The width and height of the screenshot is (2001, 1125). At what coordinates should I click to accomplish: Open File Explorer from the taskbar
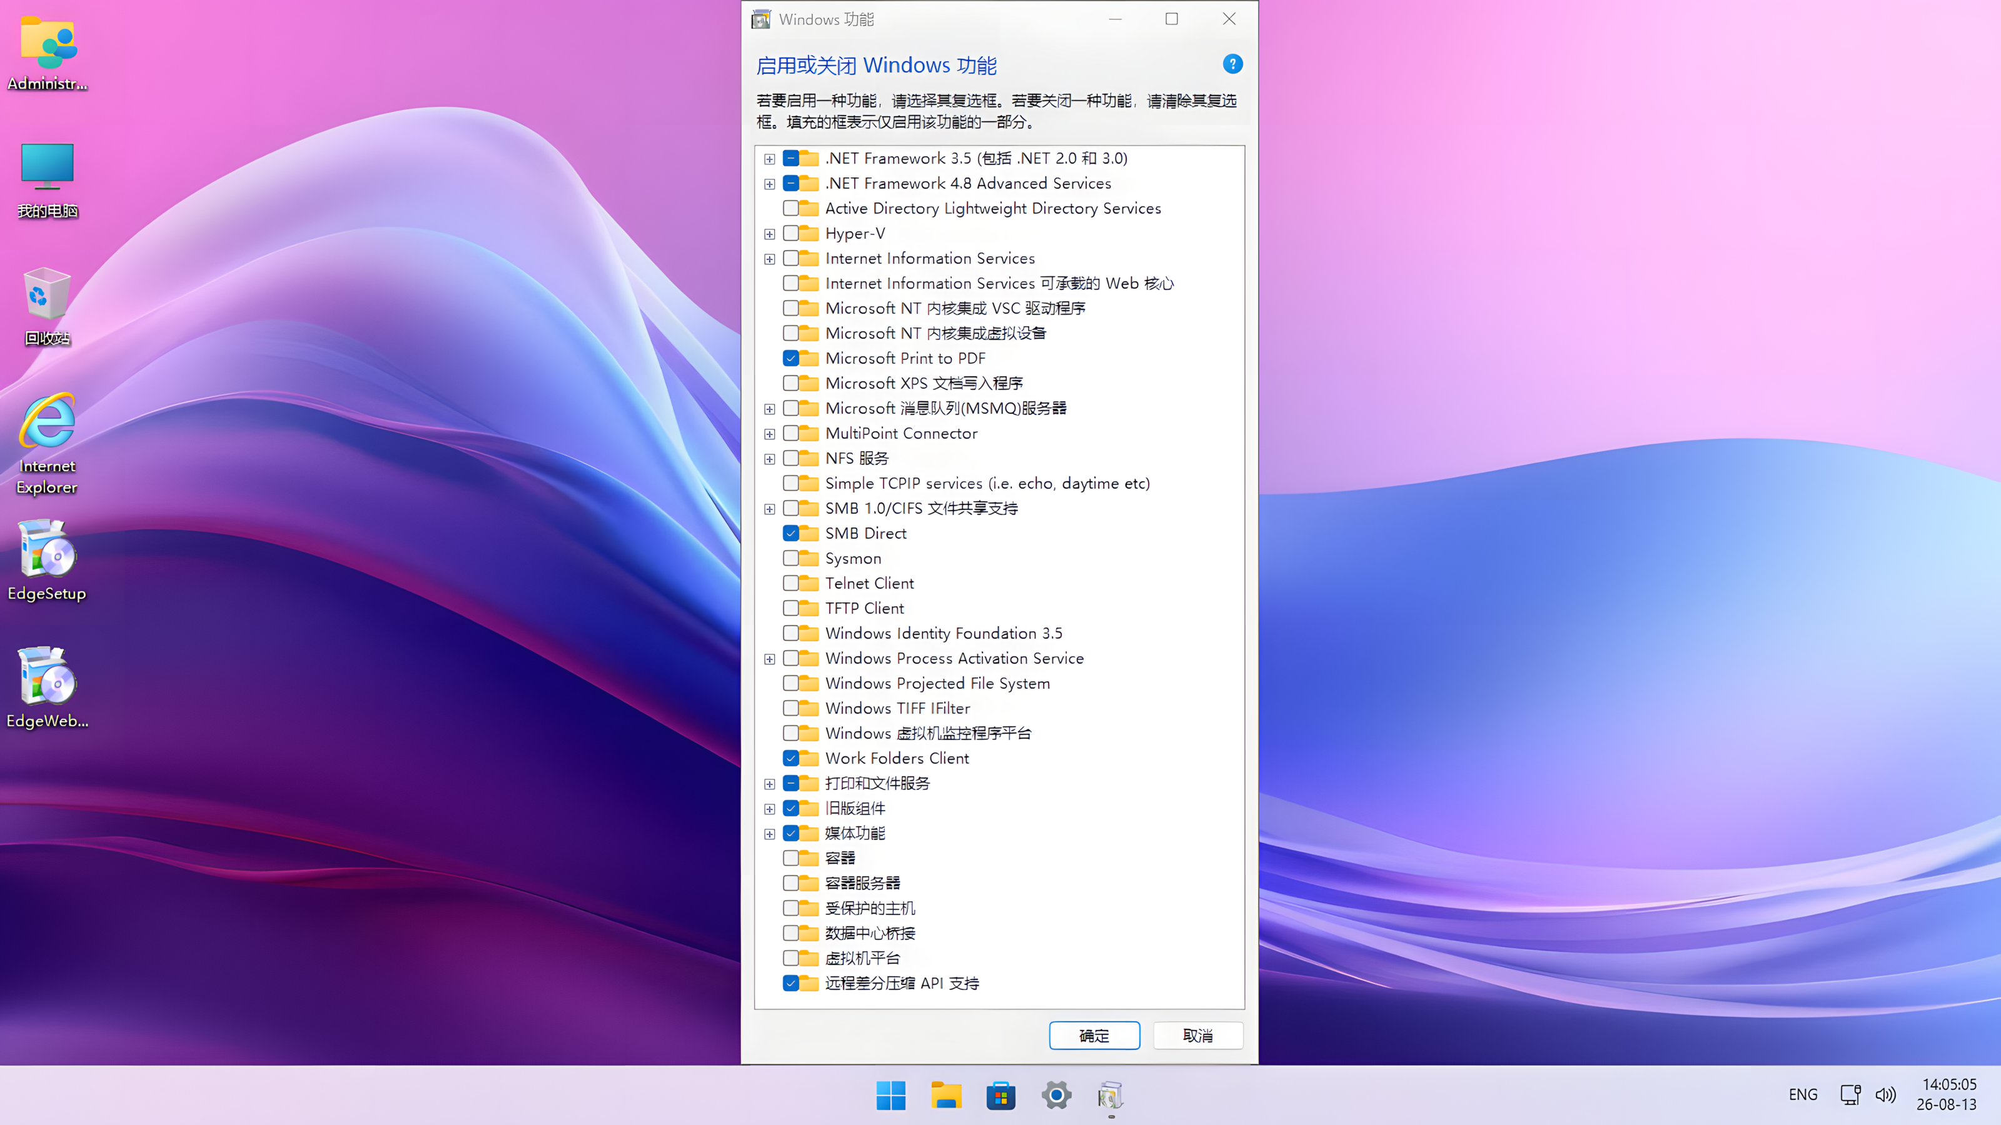point(946,1096)
